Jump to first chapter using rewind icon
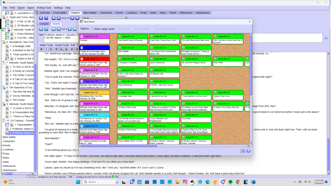Viewport: 331px width, 186px height. coord(53,18)
